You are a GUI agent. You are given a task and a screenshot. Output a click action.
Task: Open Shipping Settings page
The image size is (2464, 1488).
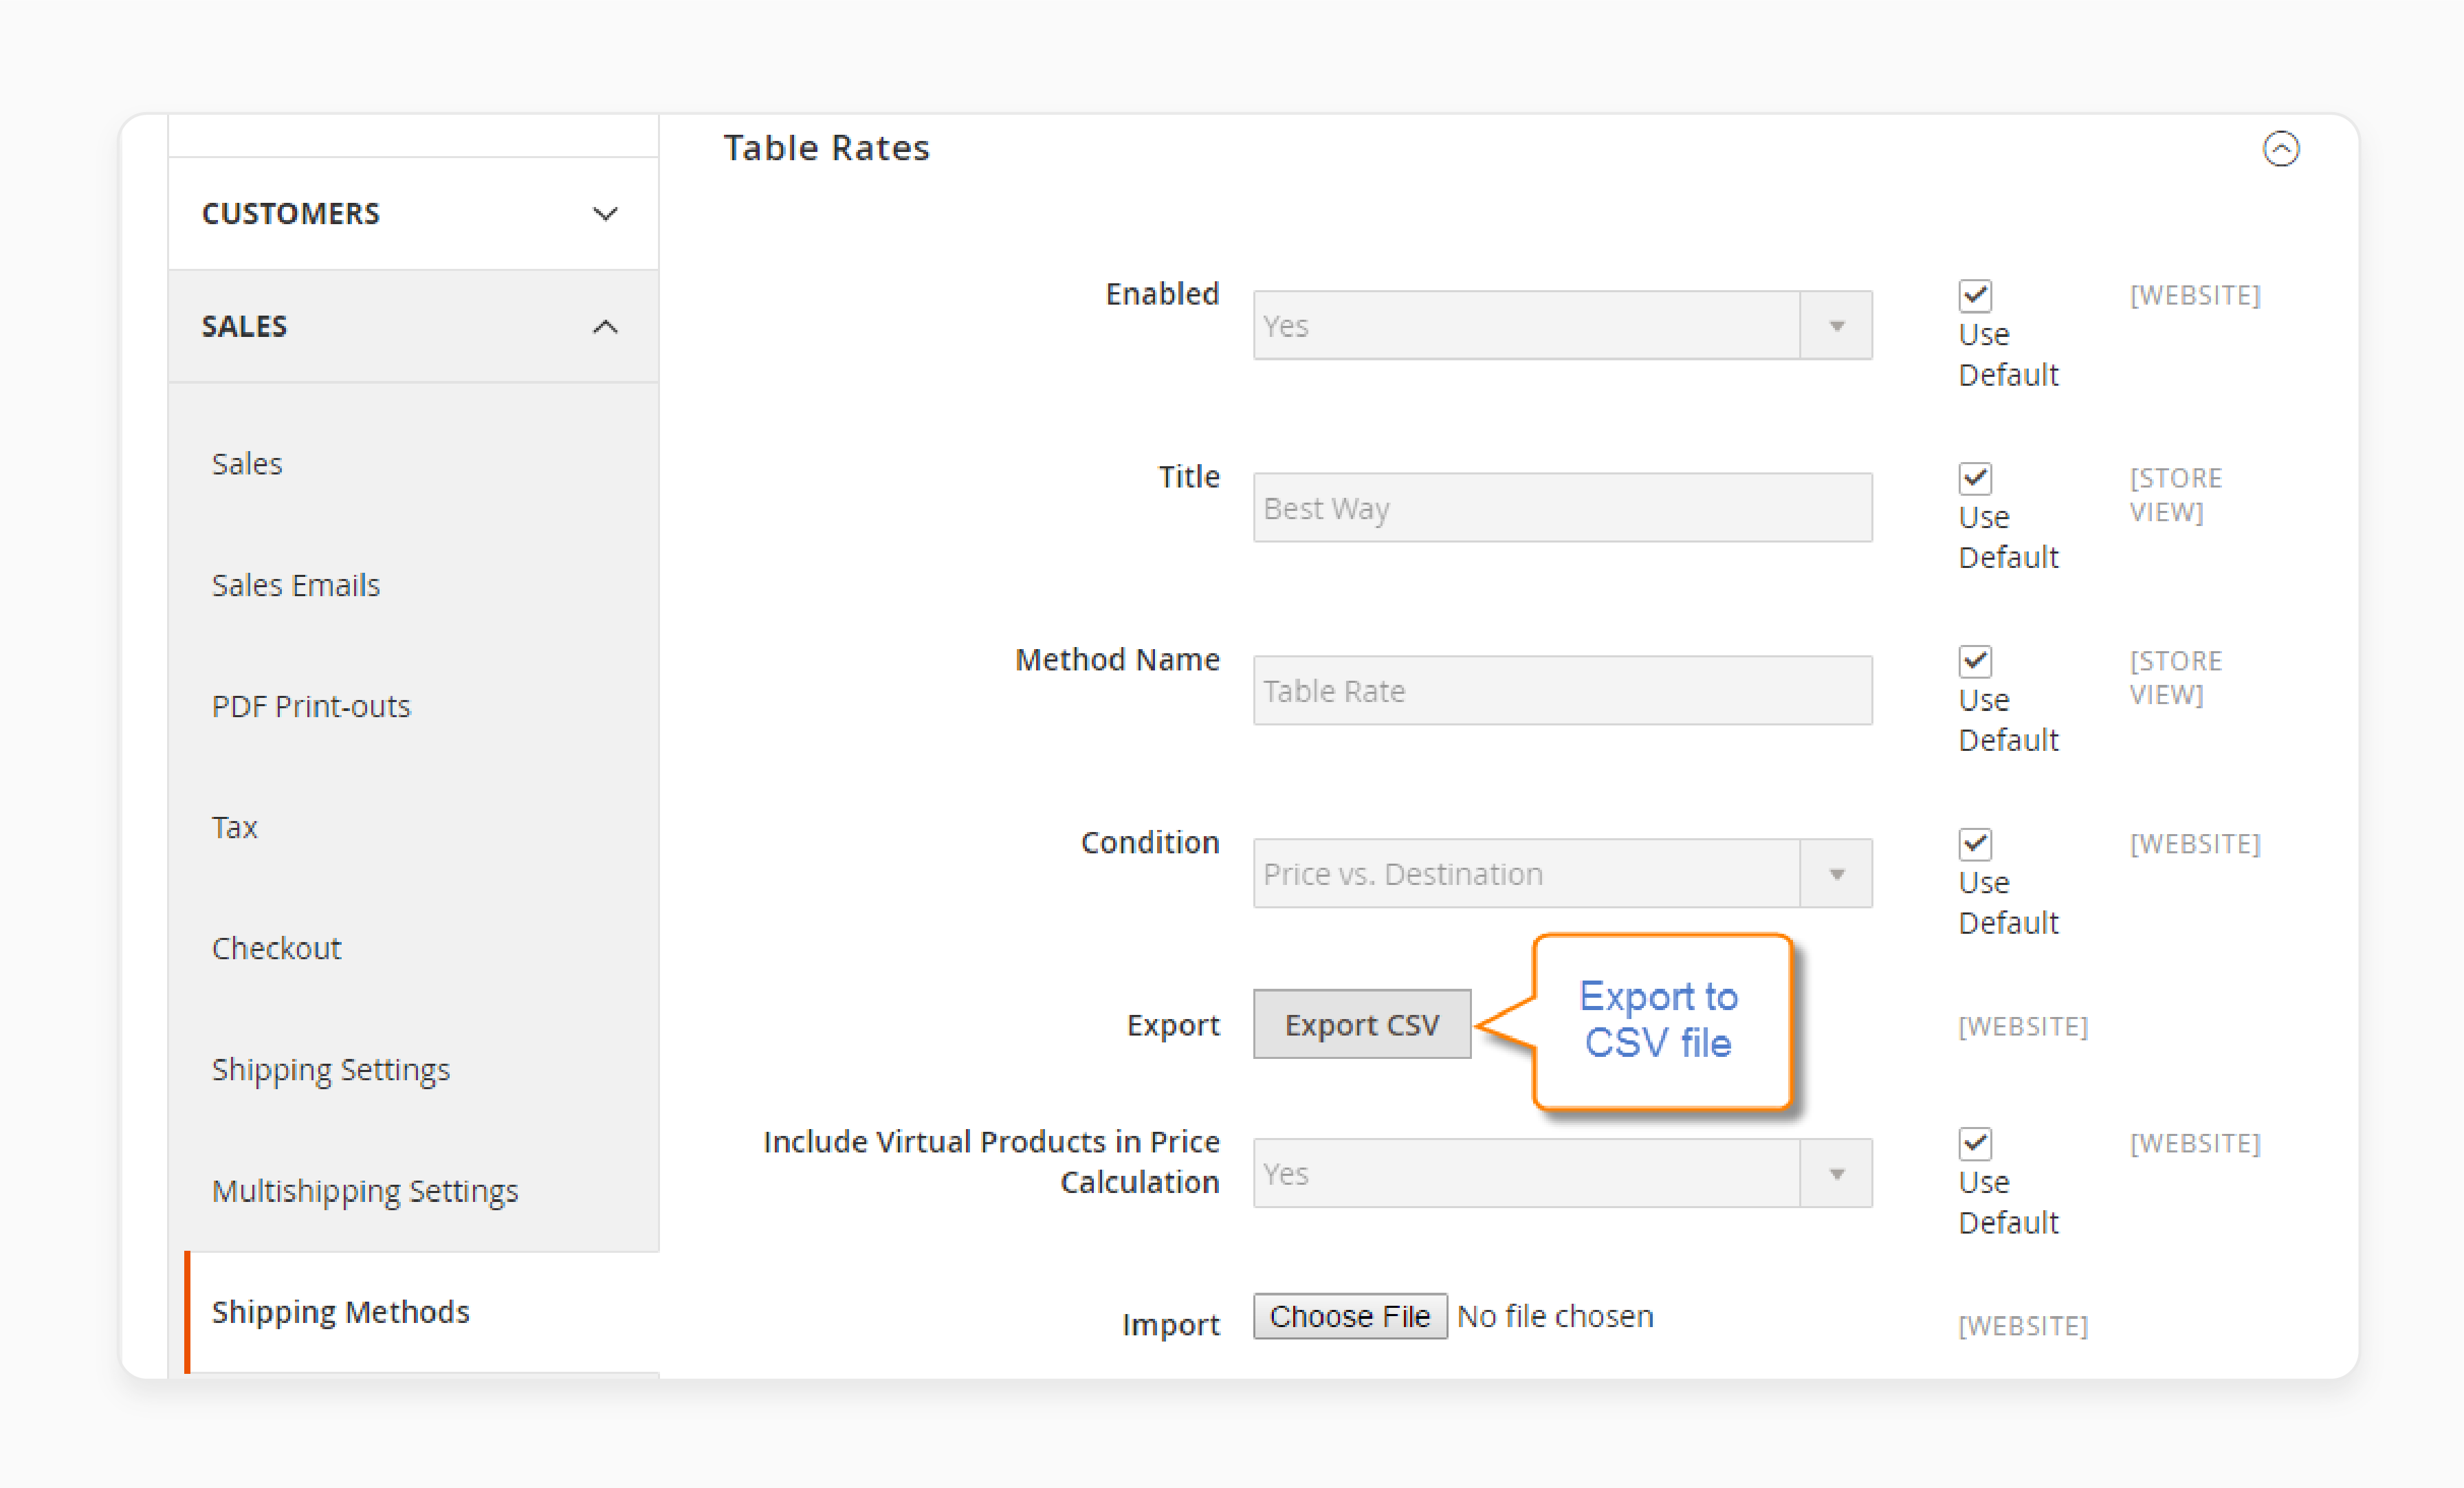pos(331,1070)
